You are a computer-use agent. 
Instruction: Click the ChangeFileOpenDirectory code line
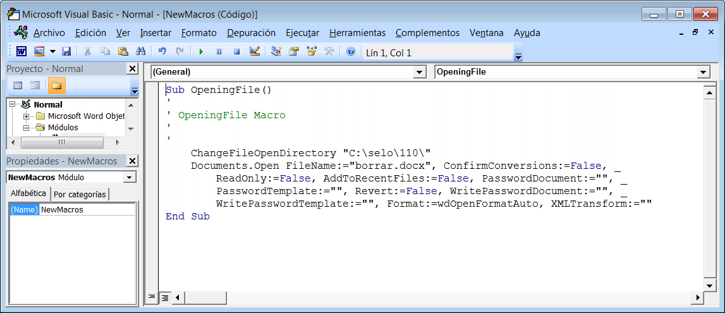[x=311, y=153]
